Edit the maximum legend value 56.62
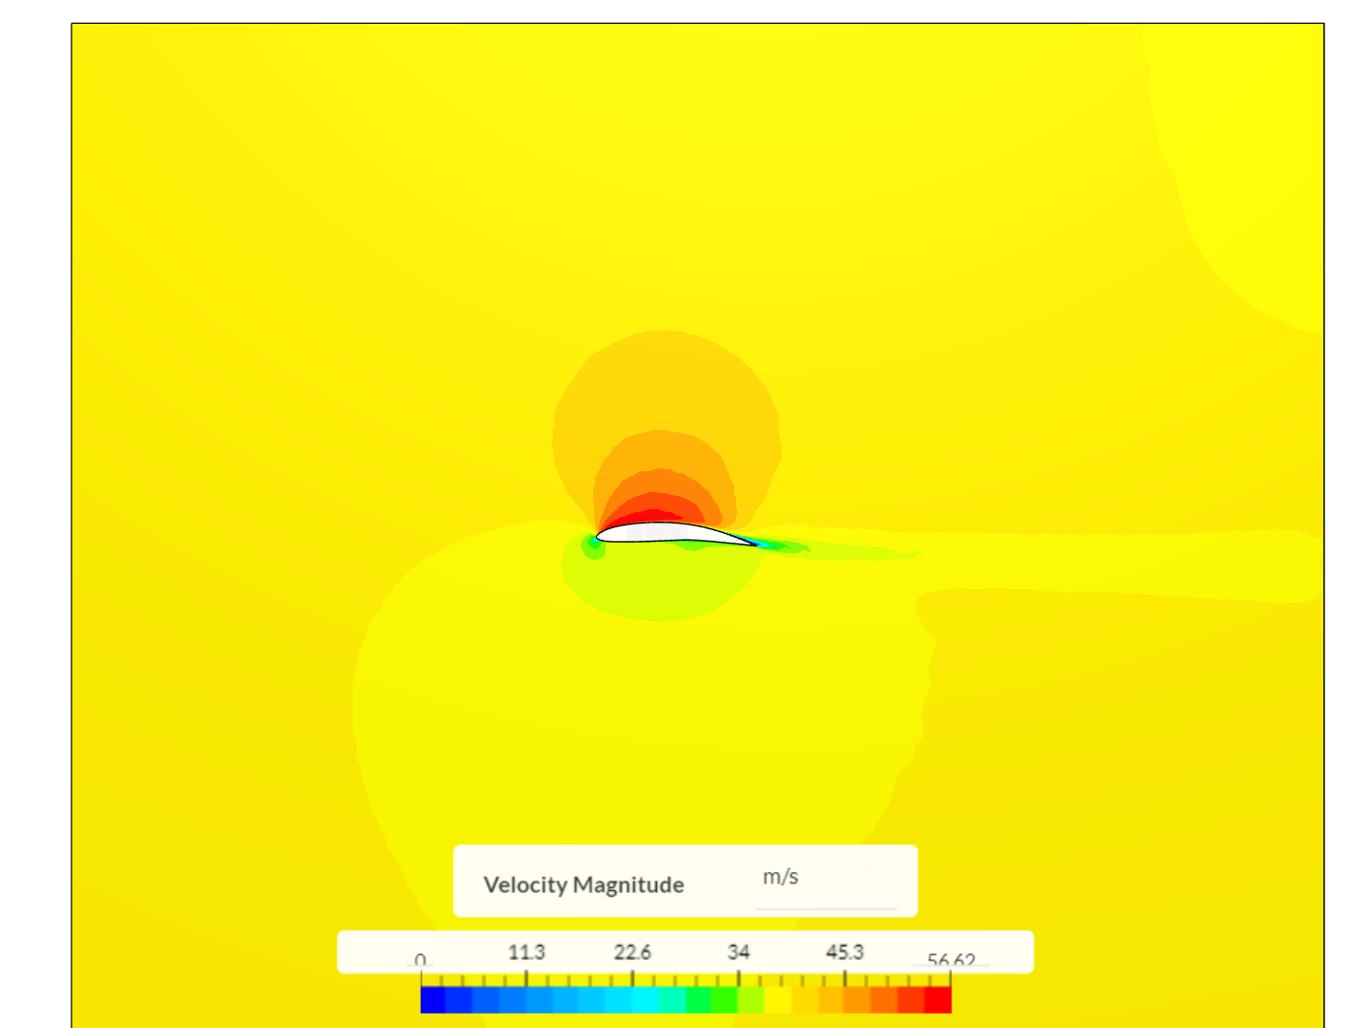Viewport: 1371px width, 1028px height. point(951,960)
